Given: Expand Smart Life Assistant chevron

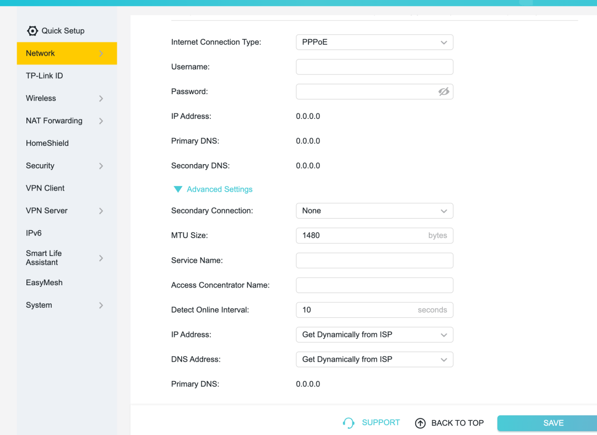Looking at the screenshot, I should [101, 258].
